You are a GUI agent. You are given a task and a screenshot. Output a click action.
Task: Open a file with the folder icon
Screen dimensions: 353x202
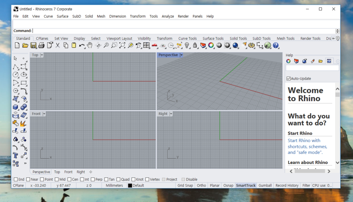tap(25, 45)
